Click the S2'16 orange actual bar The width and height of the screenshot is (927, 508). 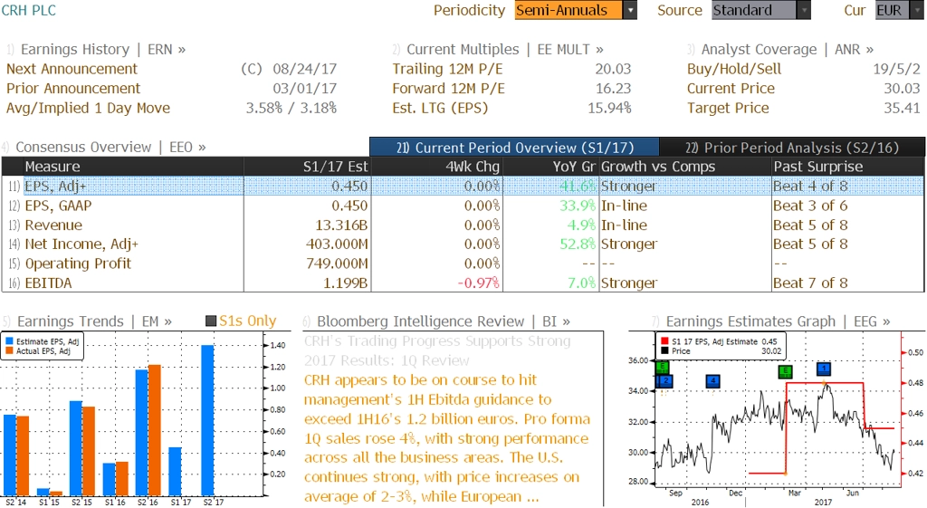tap(154, 430)
